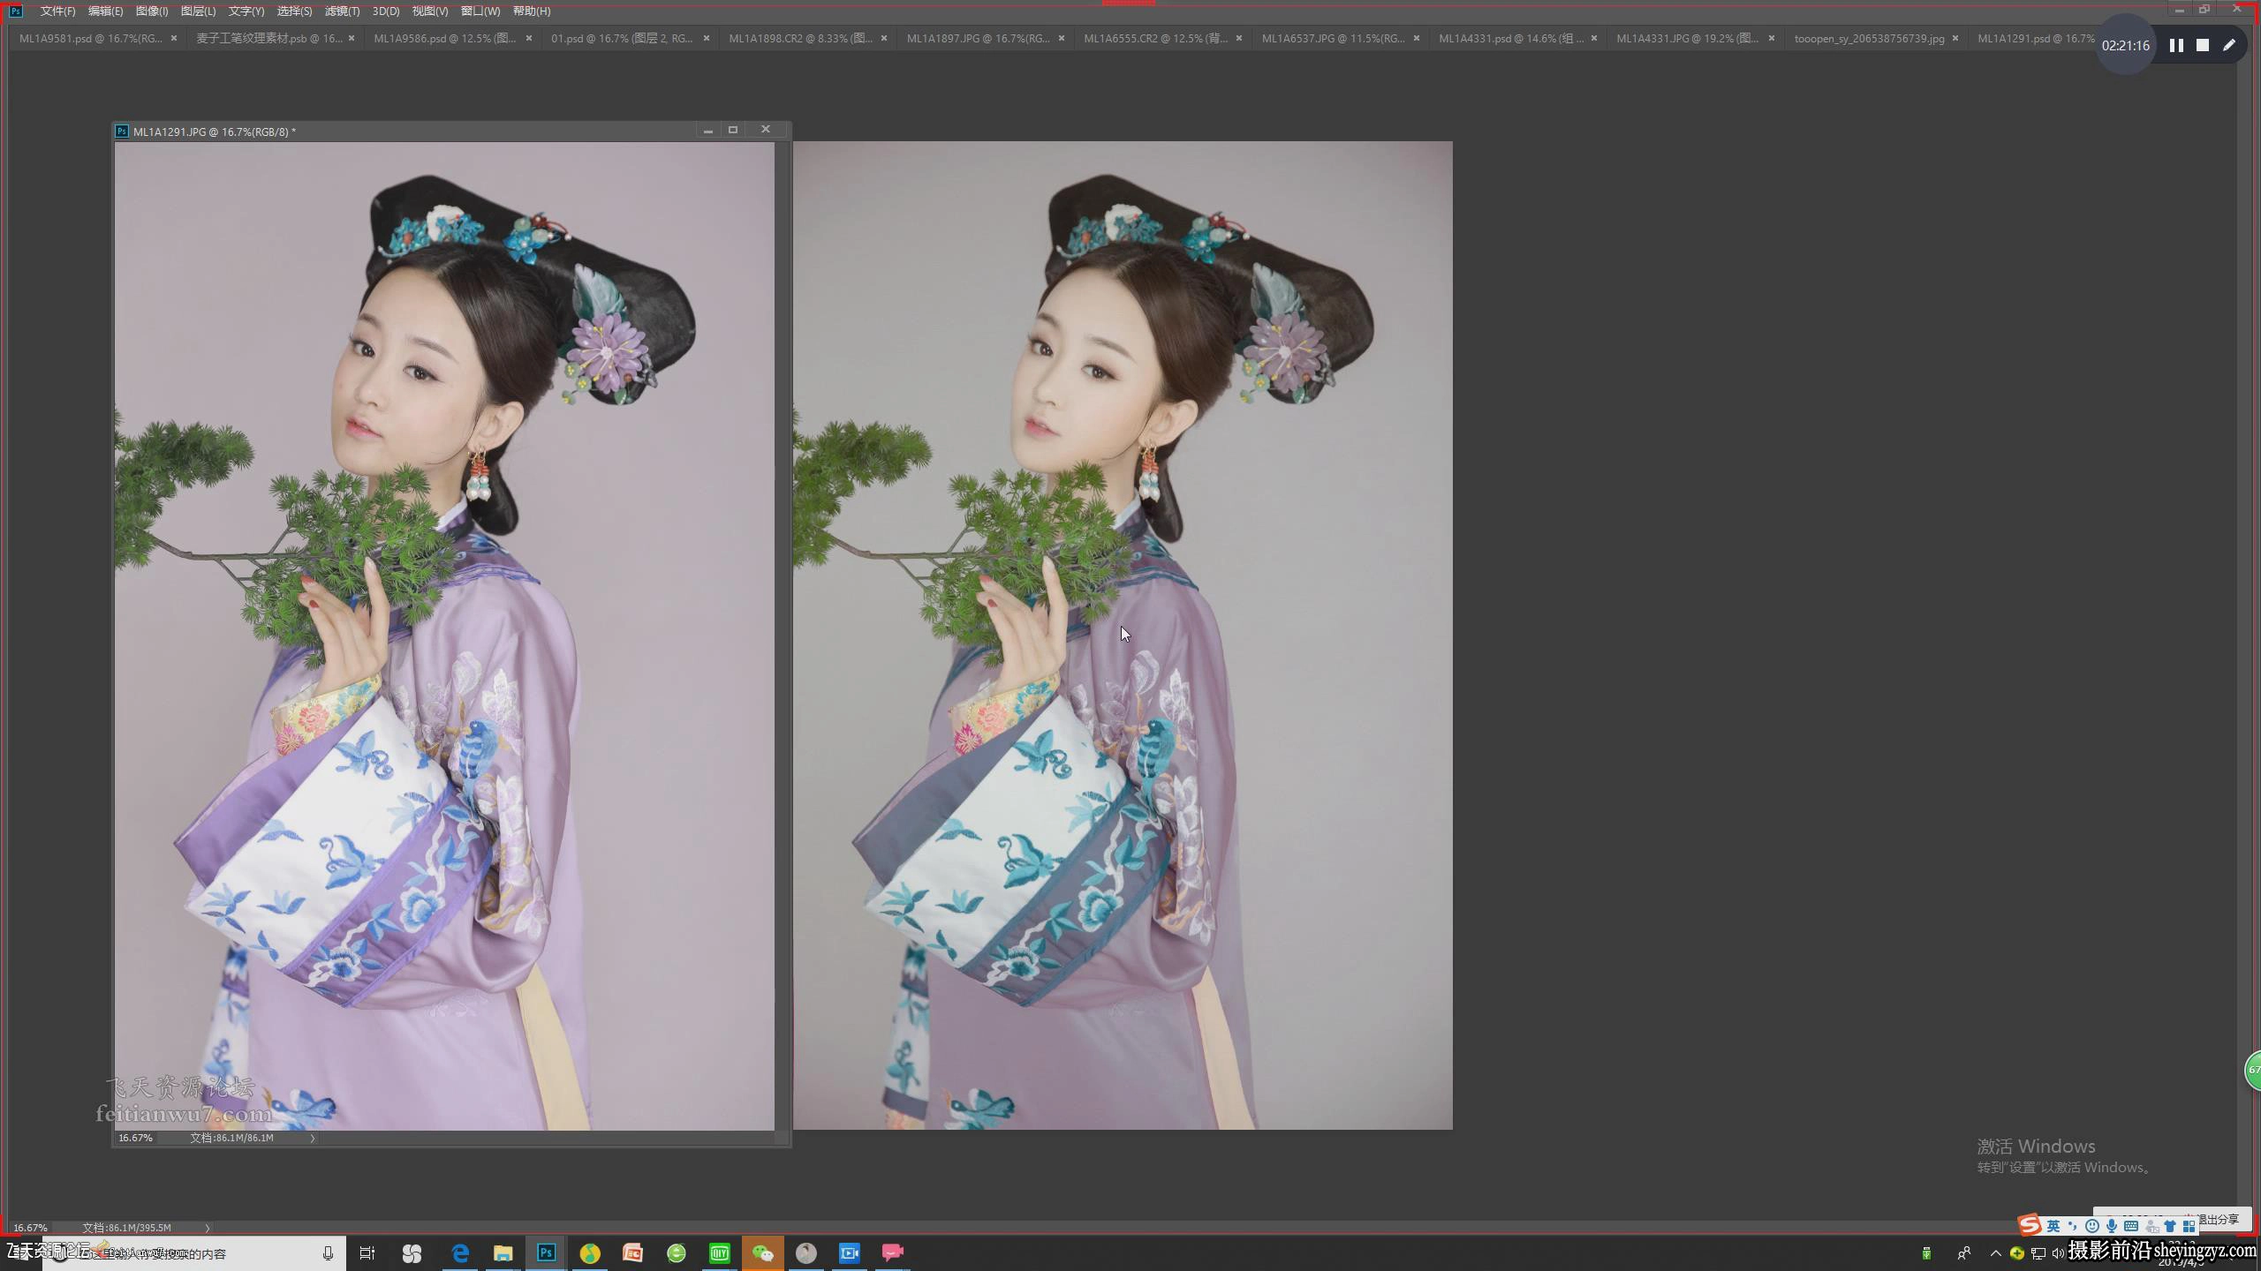Stop the screen recording
The height and width of the screenshot is (1271, 2261).
(2203, 45)
